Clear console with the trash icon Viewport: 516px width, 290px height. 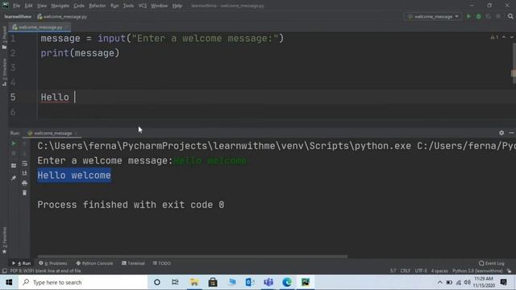pyautogui.click(x=25, y=193)
